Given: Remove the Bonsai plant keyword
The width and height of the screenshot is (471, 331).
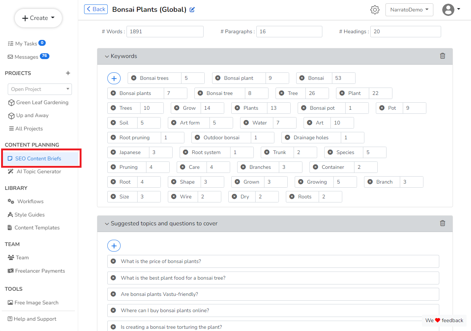Looking at the screenshot, I should click(x=218, y=78).
